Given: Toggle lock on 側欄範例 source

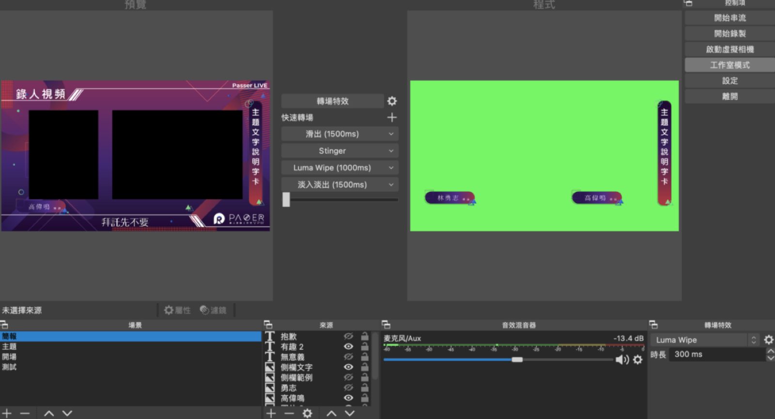Looking at the screenshot, I should pos(365,377).
